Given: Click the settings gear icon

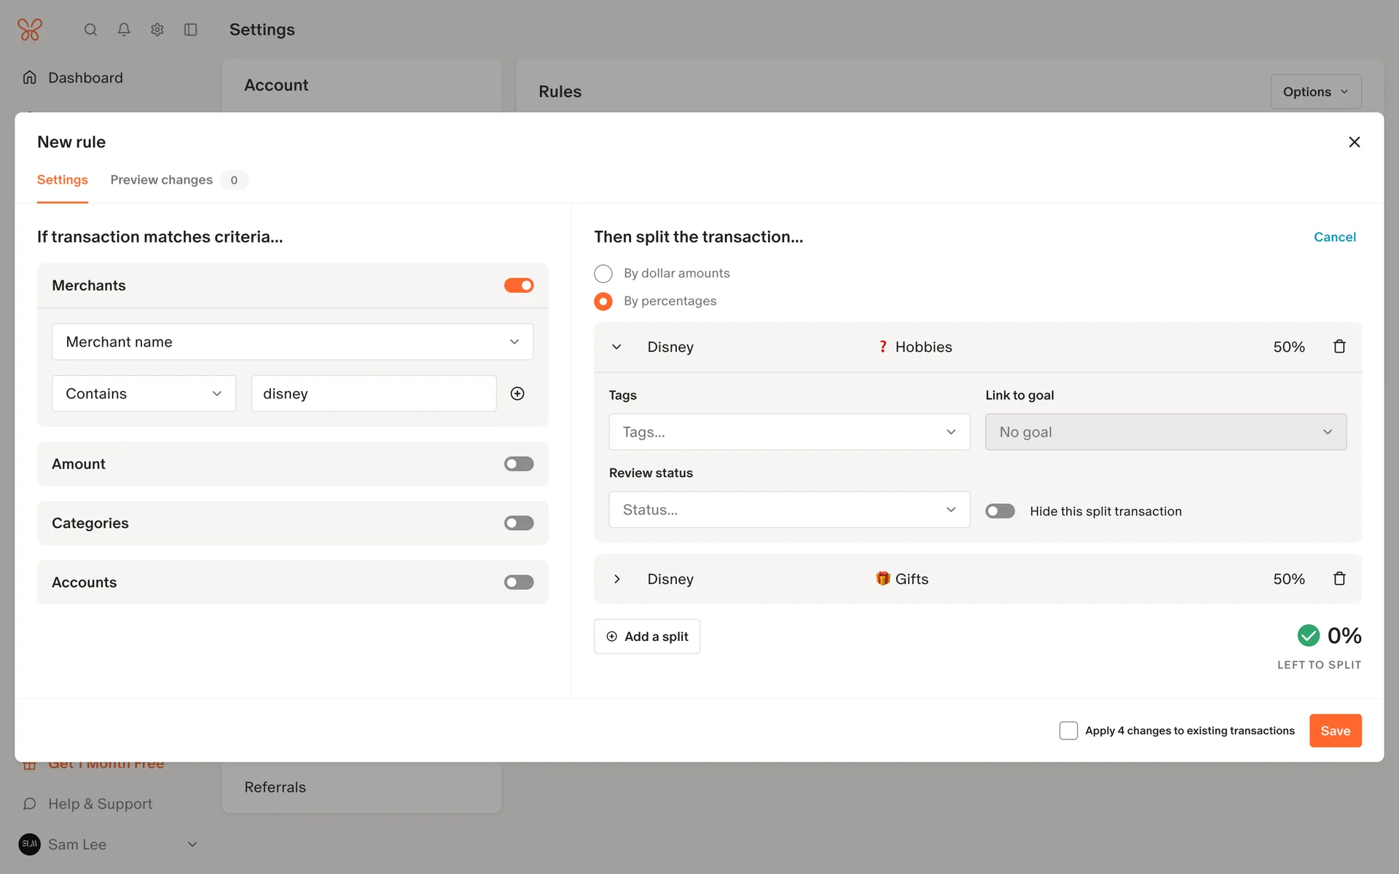Looking at the screenshot, I should coord(157,30).
